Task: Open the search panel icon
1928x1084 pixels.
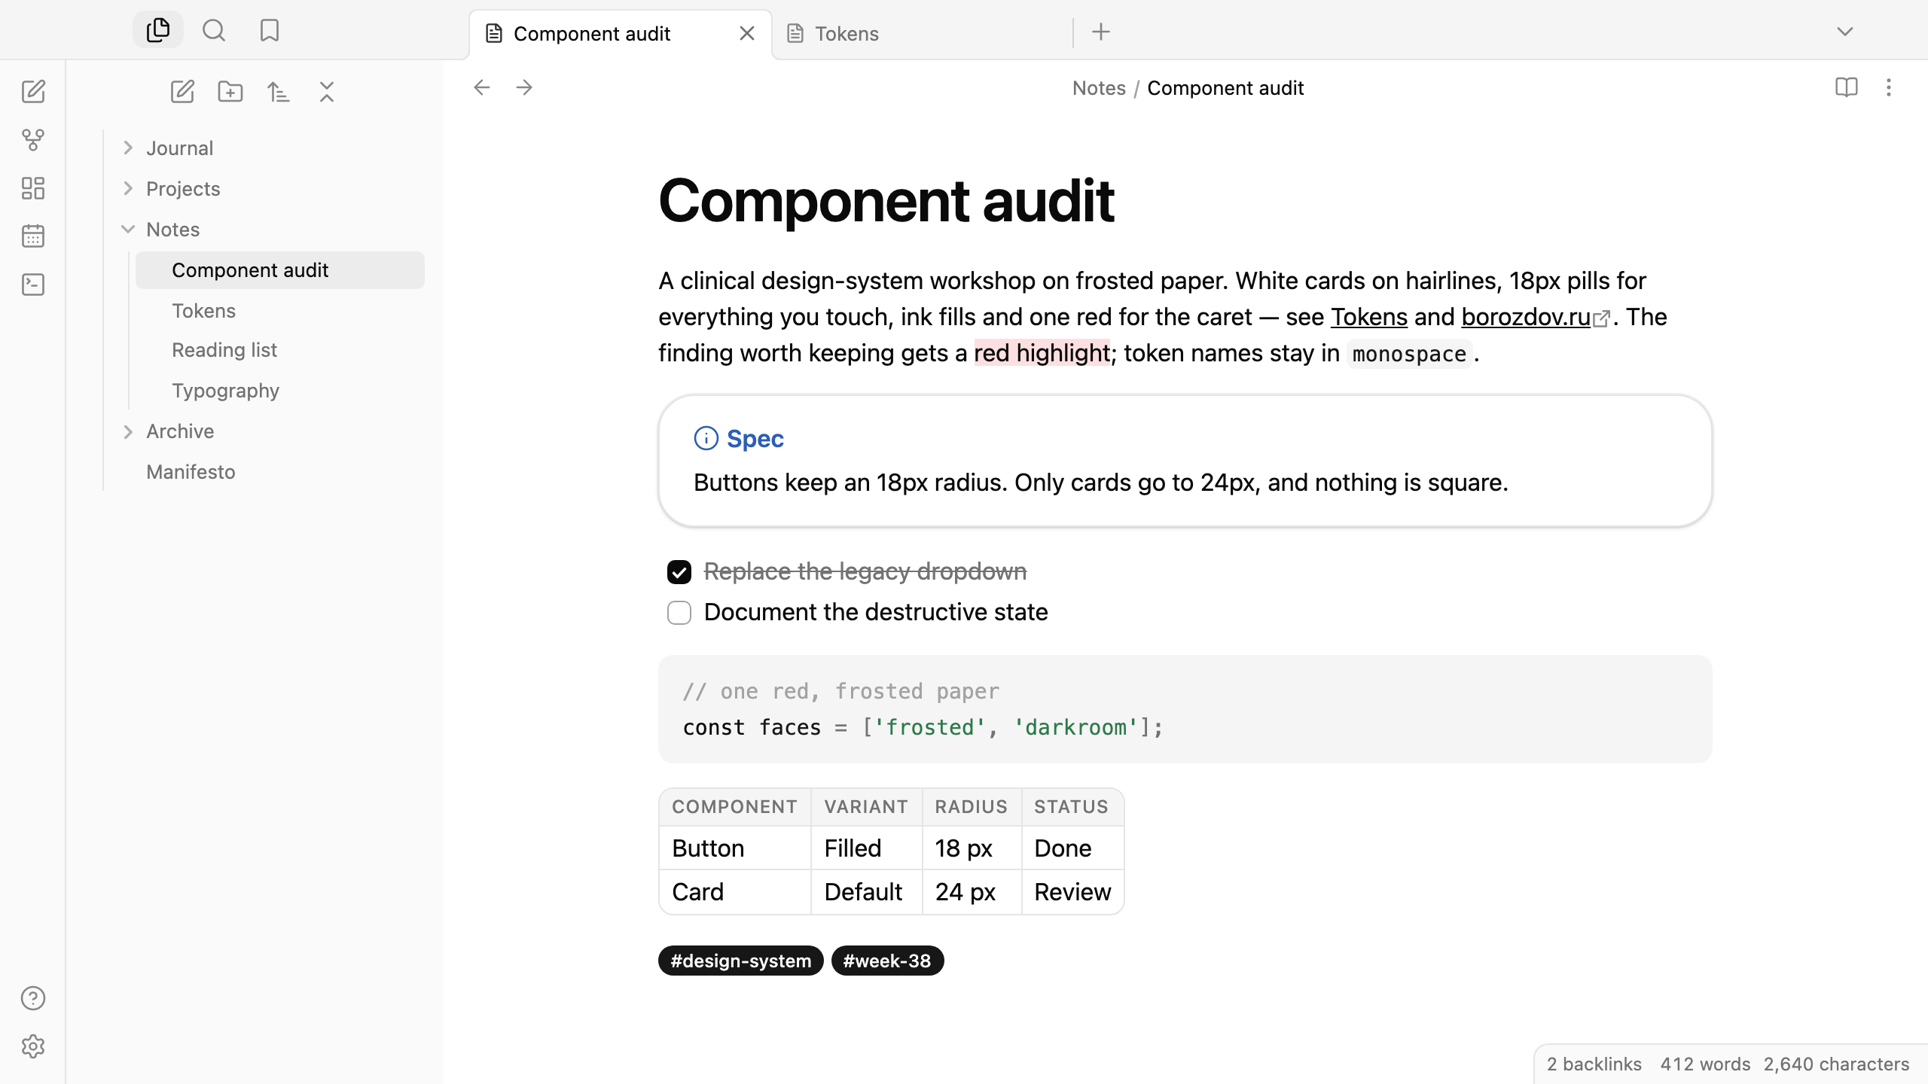Action: click(214, 30)
